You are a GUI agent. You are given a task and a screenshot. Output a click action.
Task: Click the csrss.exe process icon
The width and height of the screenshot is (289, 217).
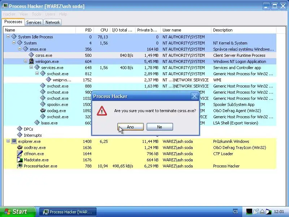click(31, 55)
